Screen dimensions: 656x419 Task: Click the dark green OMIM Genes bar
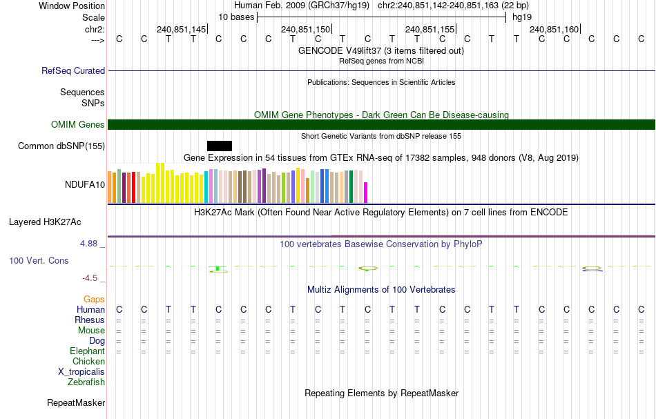pos(382,125)
